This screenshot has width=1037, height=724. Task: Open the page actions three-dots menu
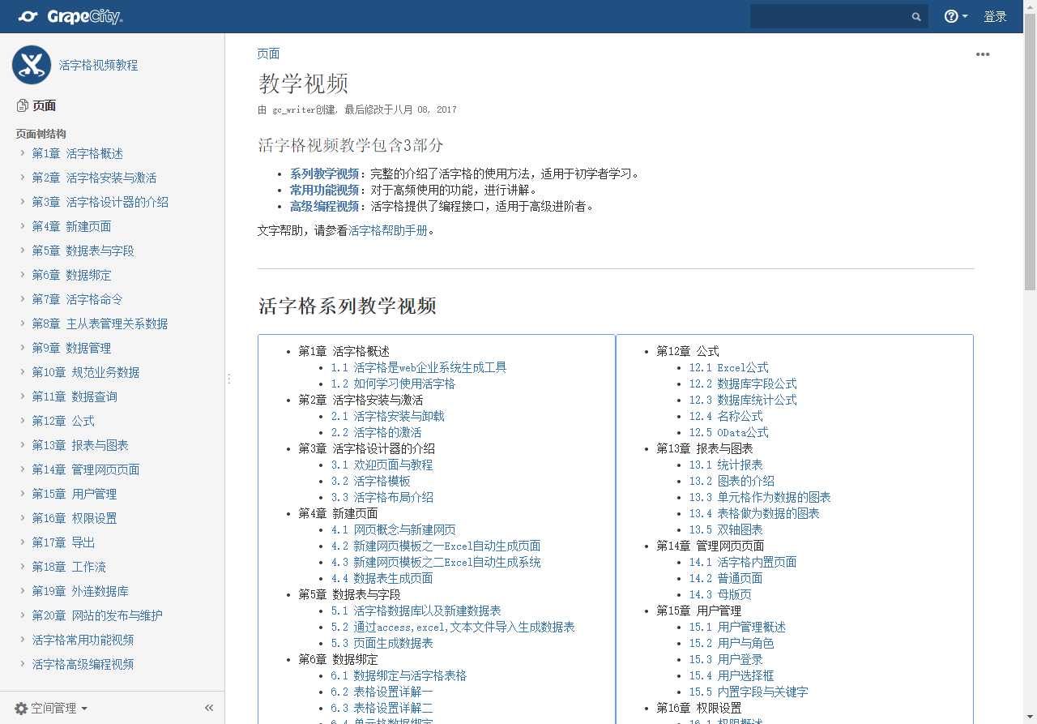tap(983, 54)
